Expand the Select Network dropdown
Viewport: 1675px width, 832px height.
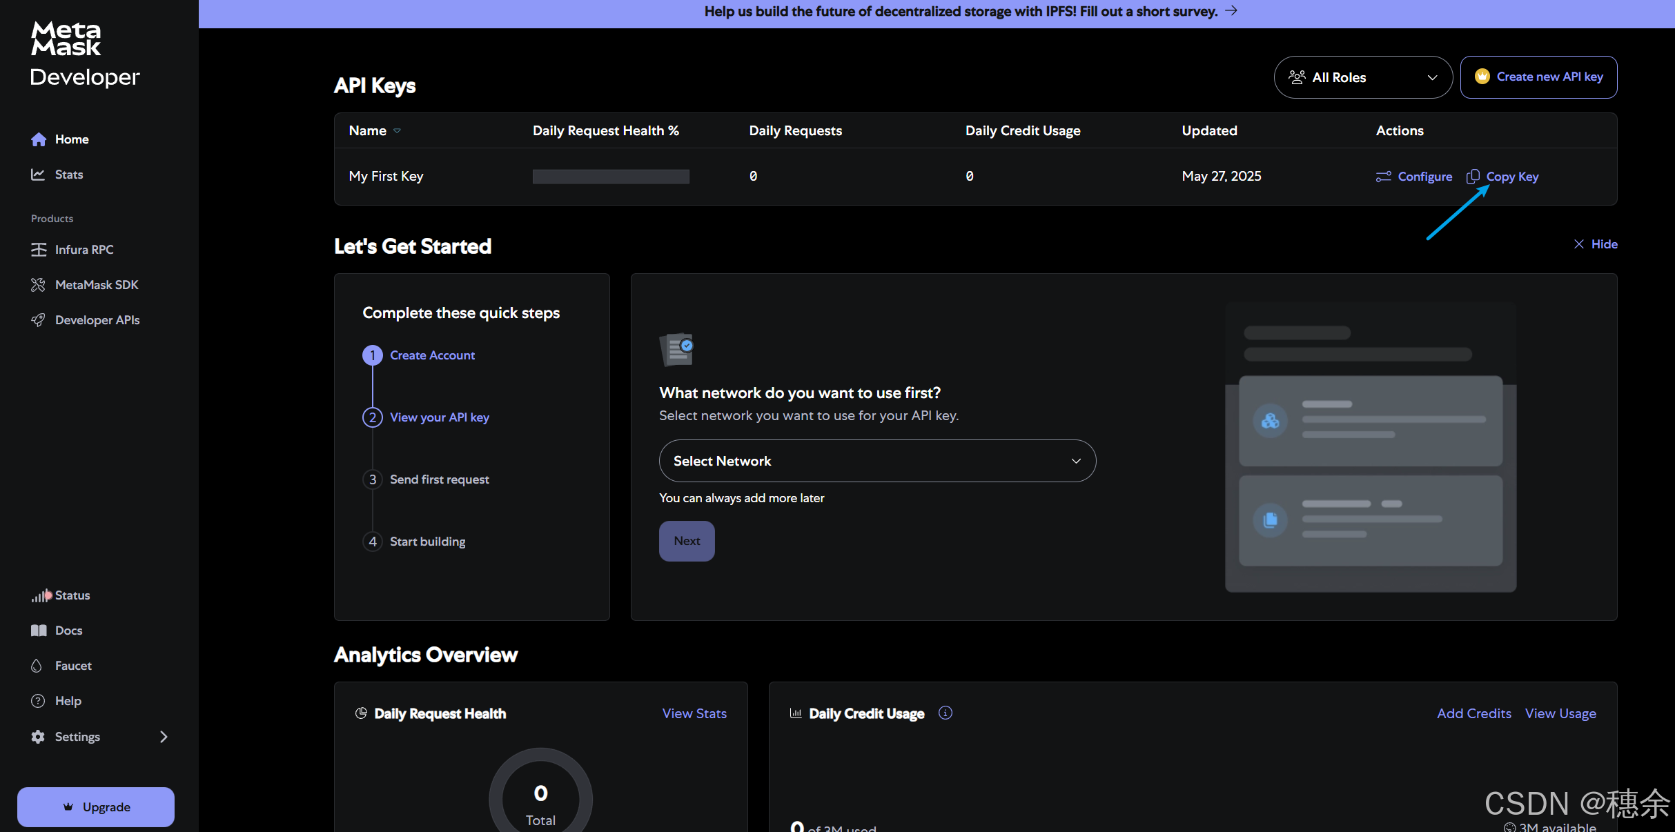(x=876, y=461)
